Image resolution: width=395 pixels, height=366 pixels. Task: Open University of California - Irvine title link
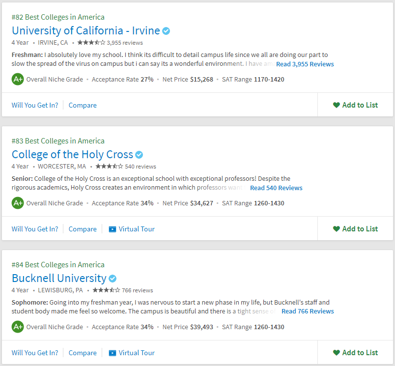click(85, 31)
